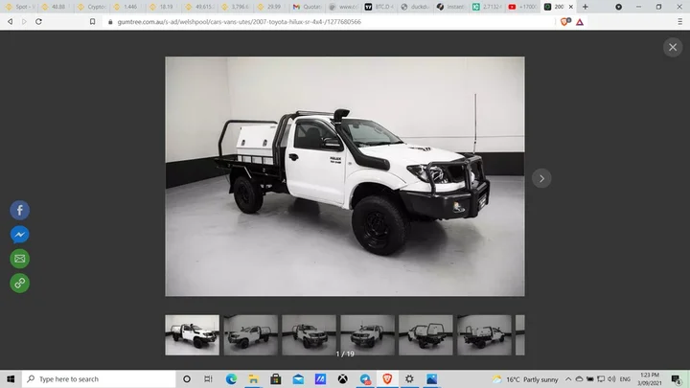This screenshot has width=690, height=388.
Task: Open a new browser tab
Action: (586, 6)
